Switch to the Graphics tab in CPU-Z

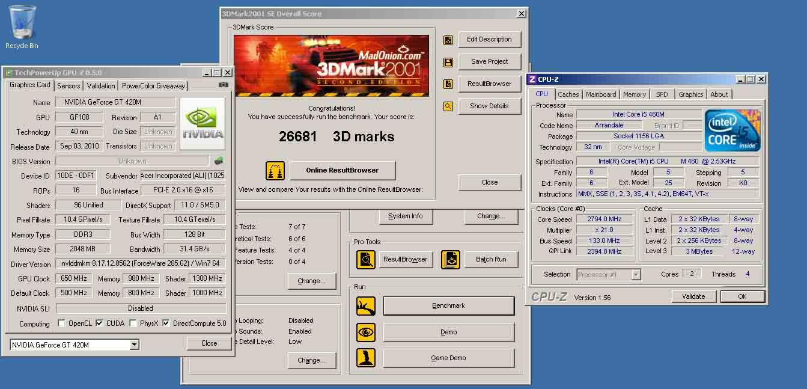coord(690,94)
